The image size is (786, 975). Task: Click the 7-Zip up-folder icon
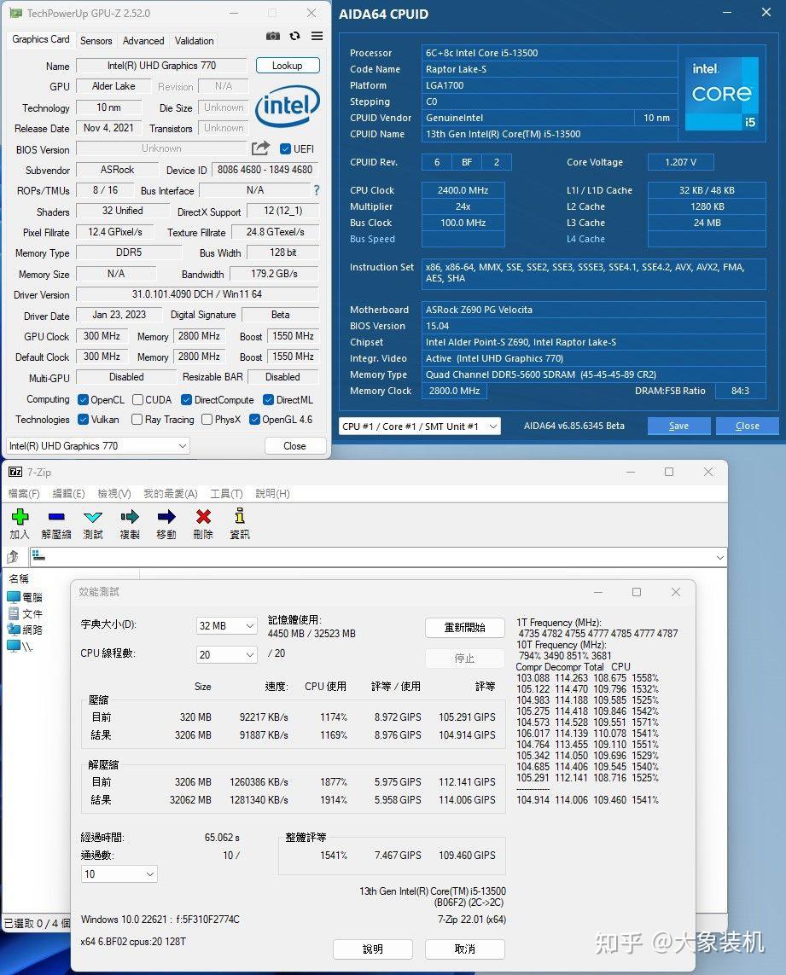13,556
